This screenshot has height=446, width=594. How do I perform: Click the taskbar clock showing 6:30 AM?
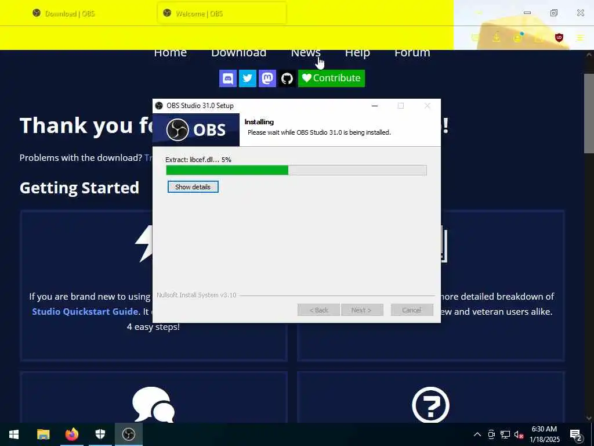click(x=544, y=434)
